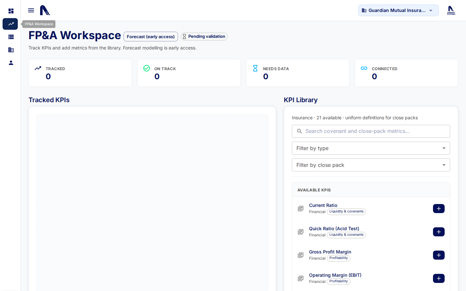The height and width of the screenshot is (291, 466).
Task: Click the Gross Profit Margin library icon
Action: click(x=301, y=255)
